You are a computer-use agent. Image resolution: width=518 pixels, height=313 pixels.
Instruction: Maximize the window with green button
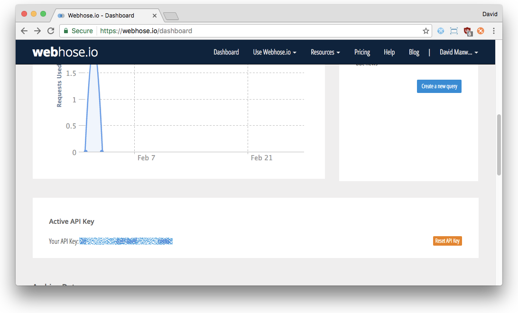(x=43, y=14)
